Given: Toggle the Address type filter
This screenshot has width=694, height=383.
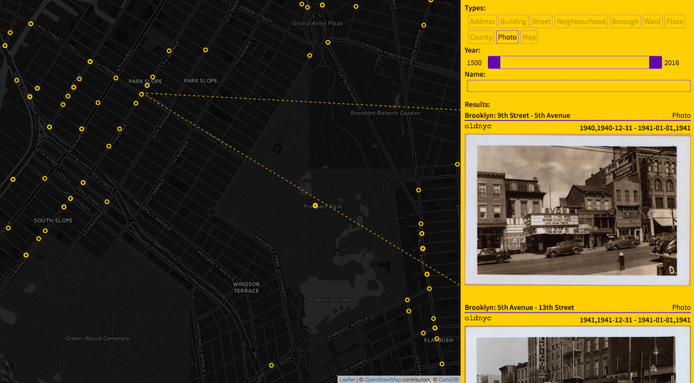Looking at the screenshot, I should (482, 22).
